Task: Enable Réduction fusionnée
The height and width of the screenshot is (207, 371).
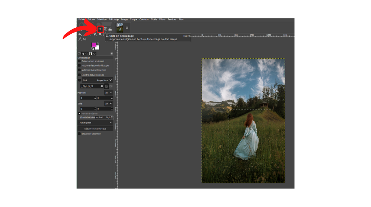Action: click(79, 134)
